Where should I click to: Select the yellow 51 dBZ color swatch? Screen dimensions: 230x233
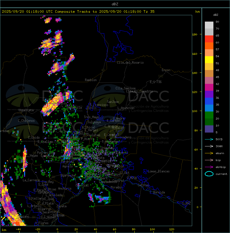click(x=209, y=60)
